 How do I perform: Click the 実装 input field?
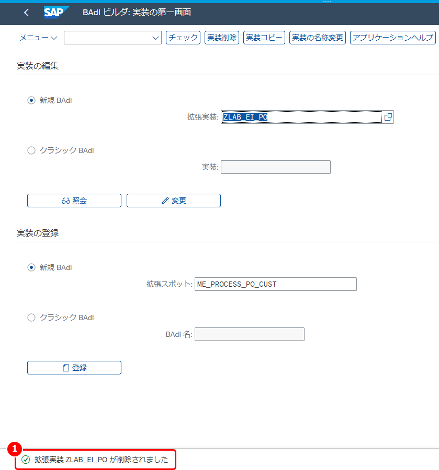(276, 167)
